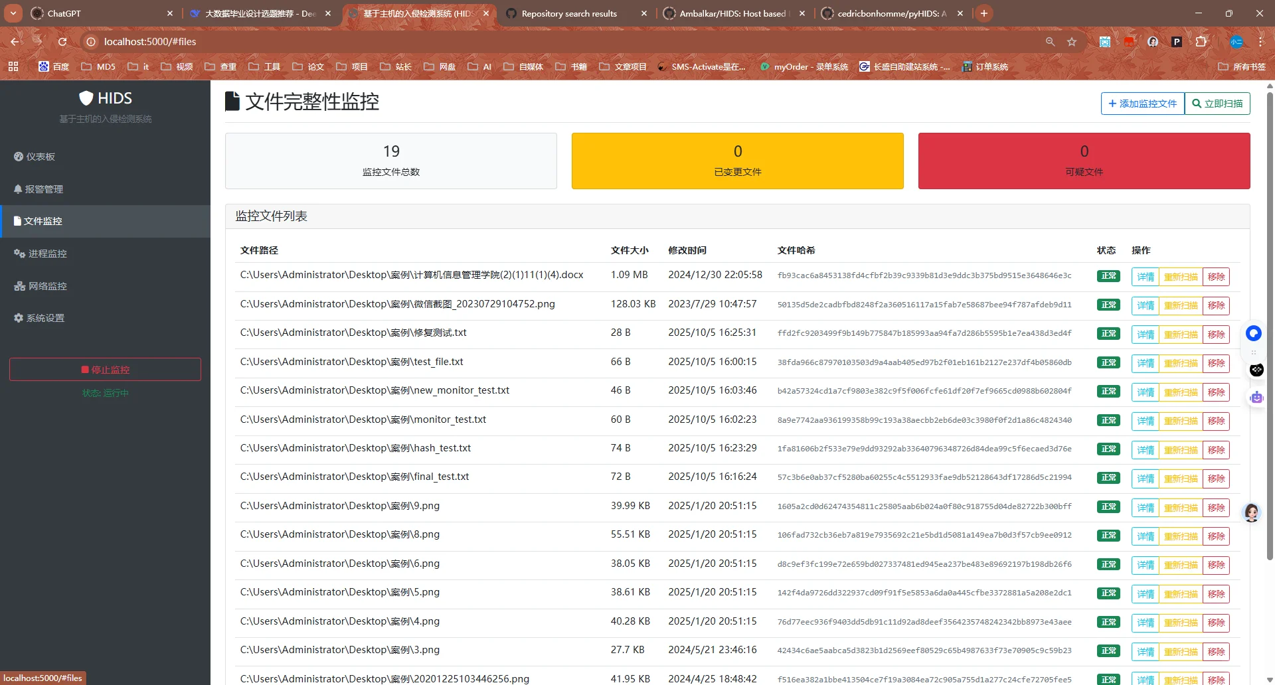1275x685 pixels.
Task: Bookmark this page with the star icon
Action: [1071, 41]
